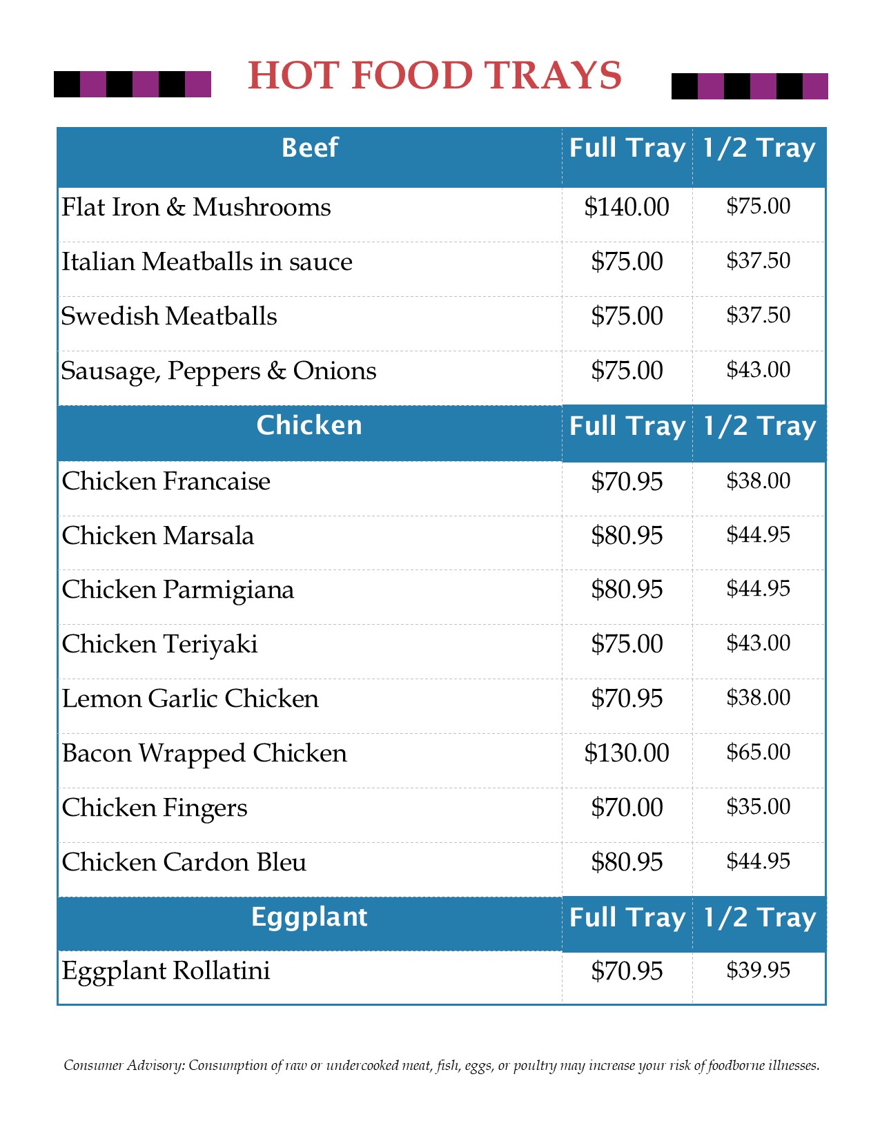The image size is (880, 1139).
Task: Select the Chicken Marsala item
Action: coord(158,536)
